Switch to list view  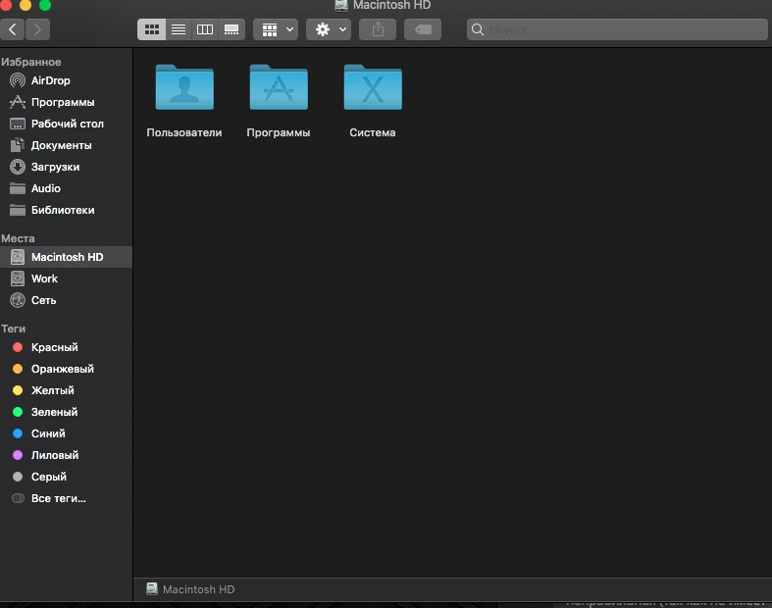pos(179,29)
